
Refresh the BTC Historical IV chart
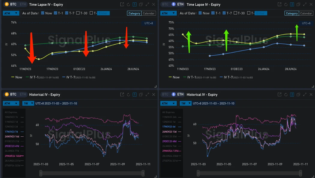[128, 95]
